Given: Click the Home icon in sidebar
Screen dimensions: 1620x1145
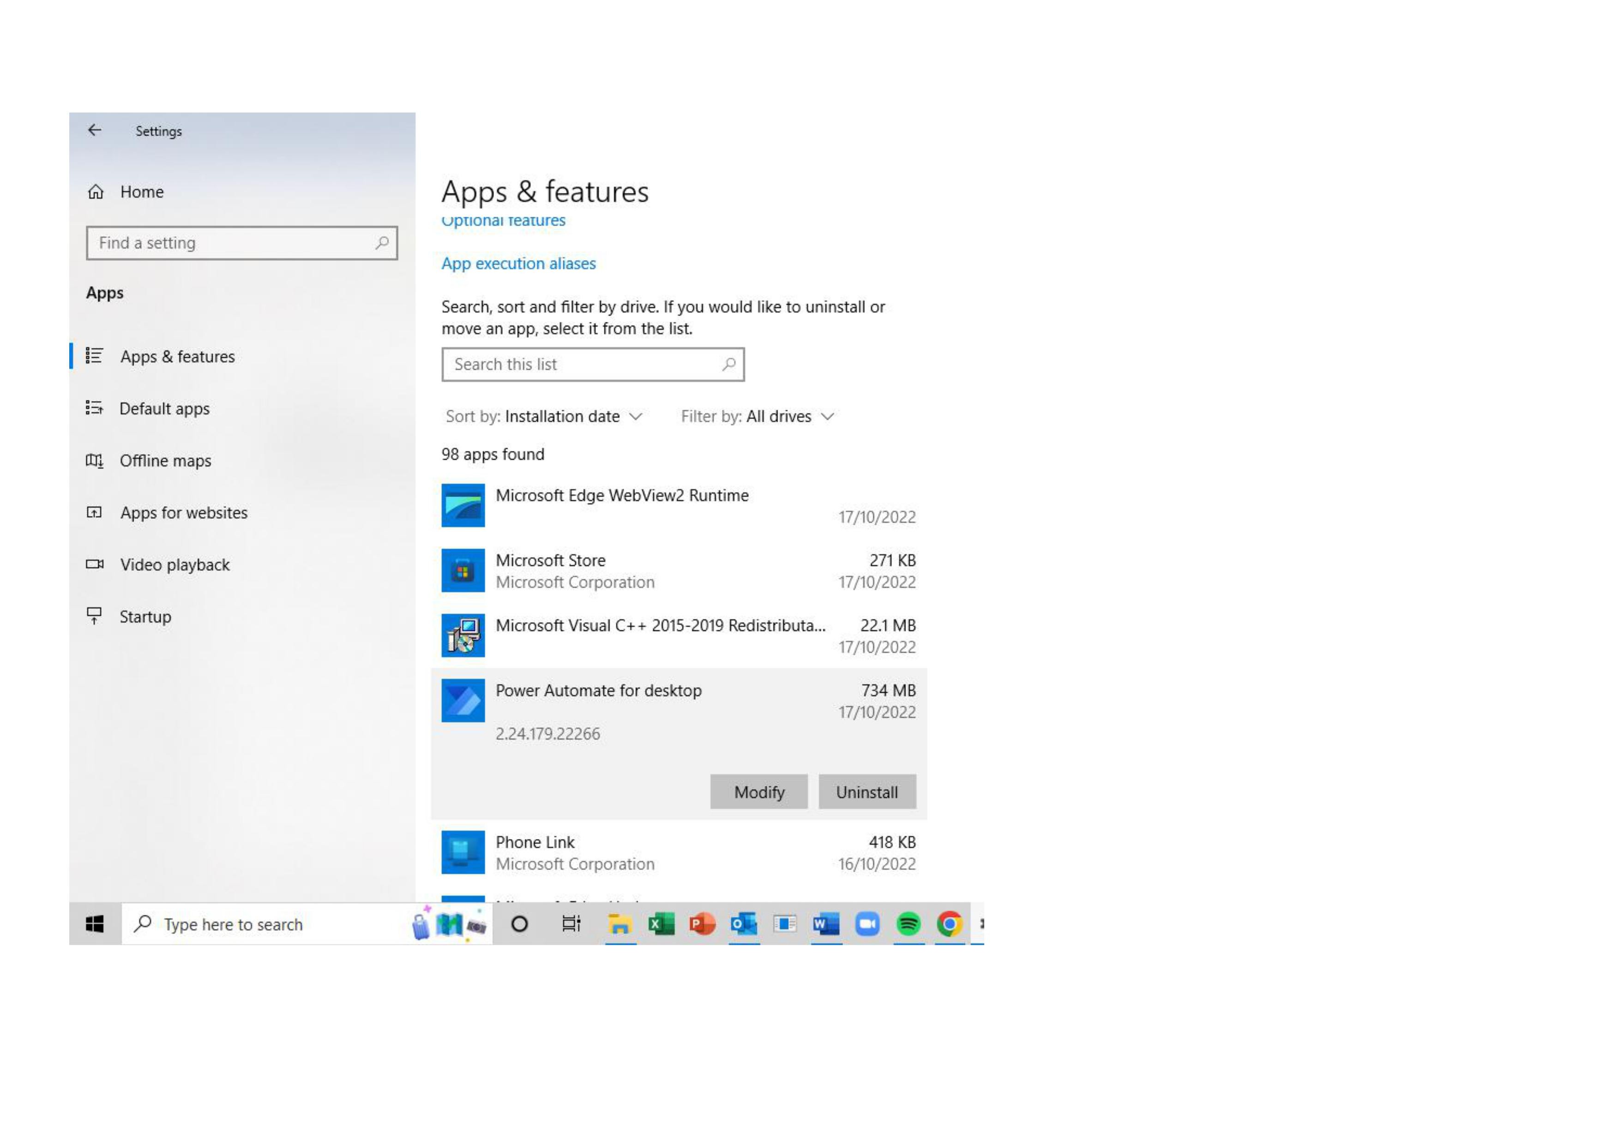Looking at the screenshot, I should point(96,192).
